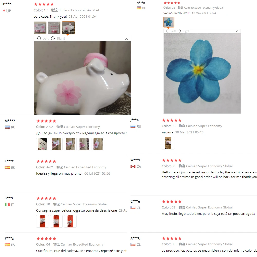
Task: Open third photo in M***7's review
Action: click(x=70, y=144)
